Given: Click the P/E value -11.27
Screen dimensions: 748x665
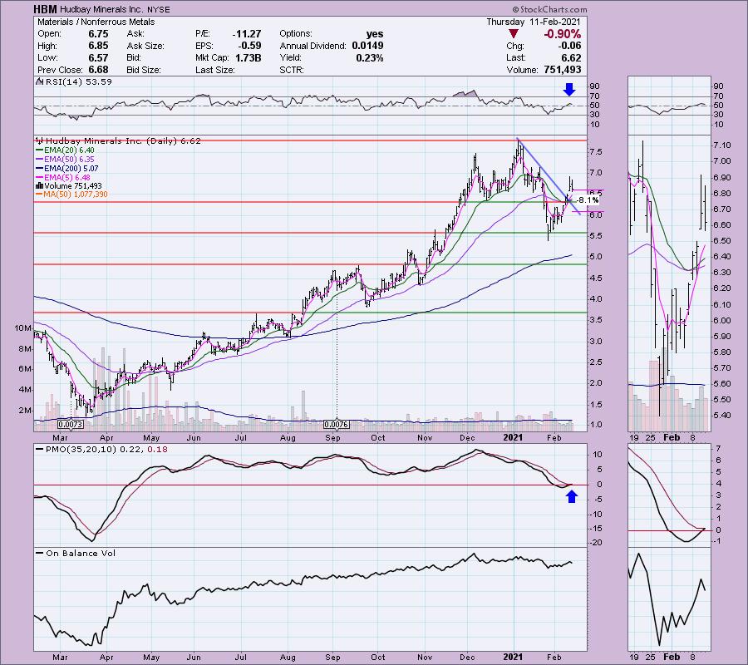Looking at the screenshot, I should click(247, 34).
